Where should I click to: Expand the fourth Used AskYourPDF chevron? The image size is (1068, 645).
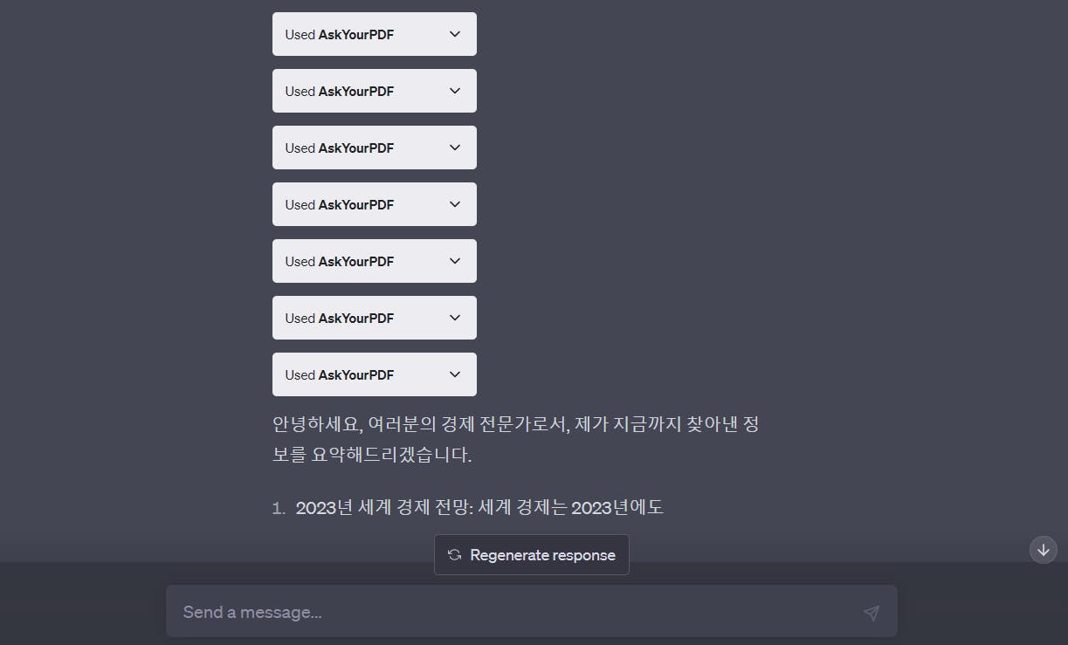tap(454, 204)
